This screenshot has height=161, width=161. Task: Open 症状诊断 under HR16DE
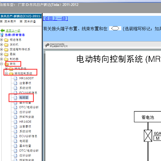(x=25, y=156)
